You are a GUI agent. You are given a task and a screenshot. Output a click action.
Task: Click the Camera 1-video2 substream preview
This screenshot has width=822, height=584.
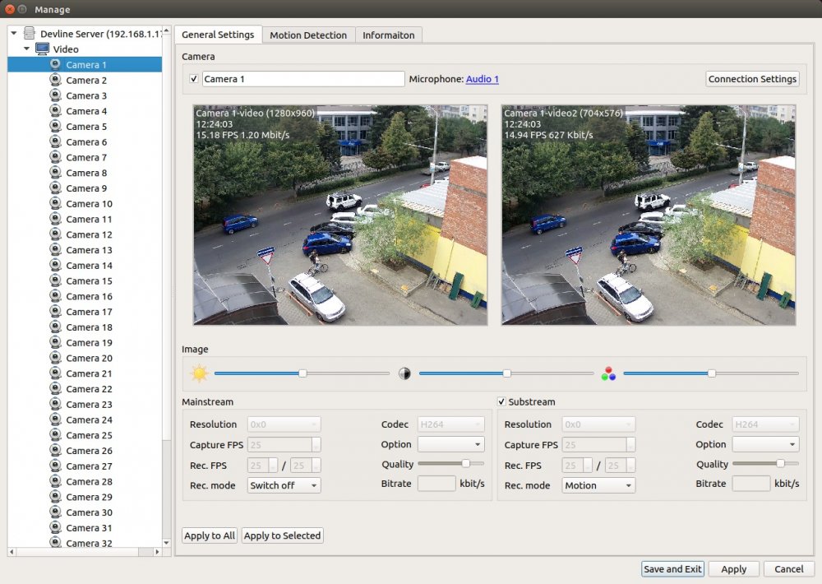(x=649, y=216)
